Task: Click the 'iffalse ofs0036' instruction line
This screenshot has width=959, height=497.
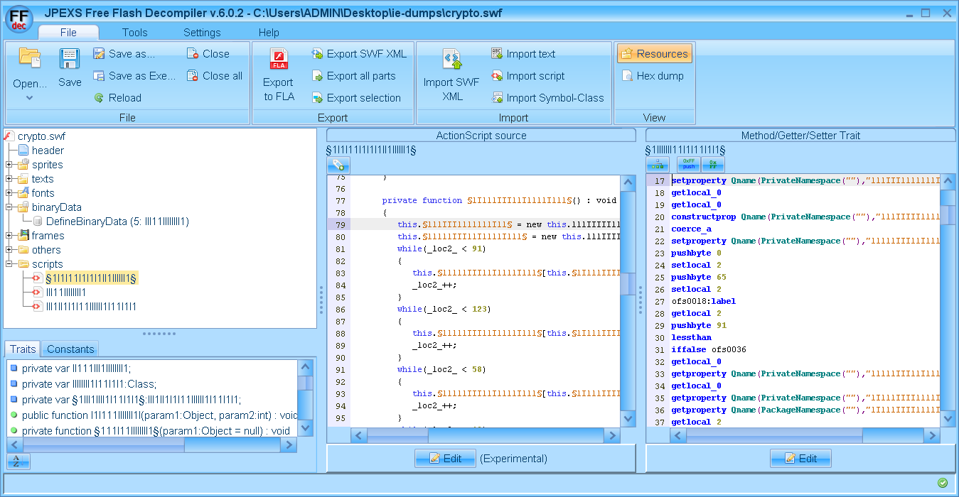Action: click(x=709, y=349)
